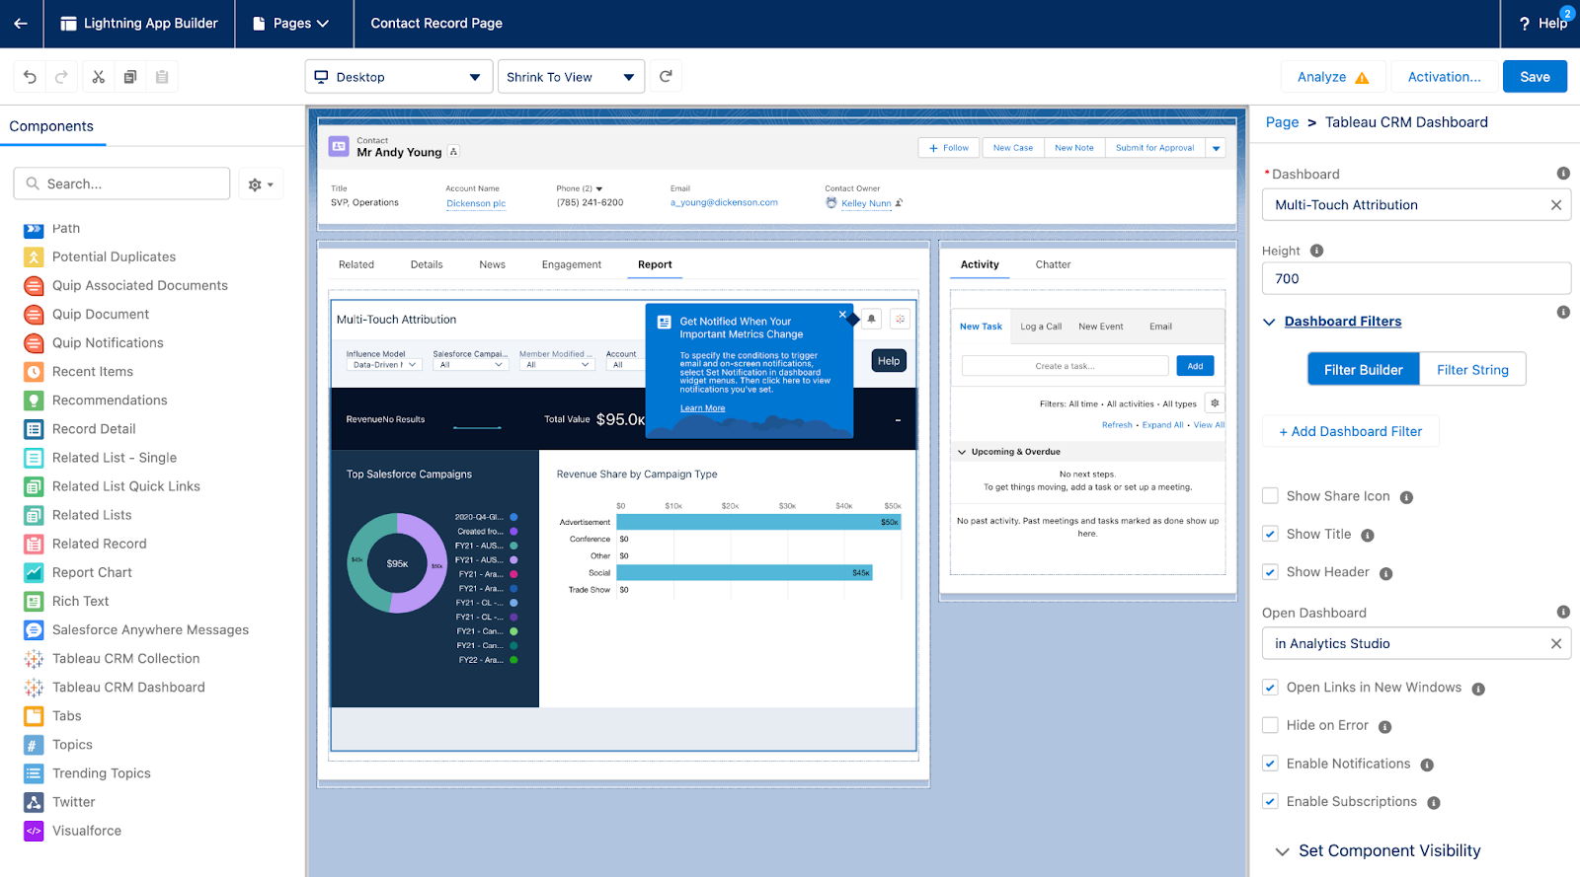Viewport: 1580px width, 877px height.
Task: Uncheck the Show Title checkbox
Action: click(1271, 534)
